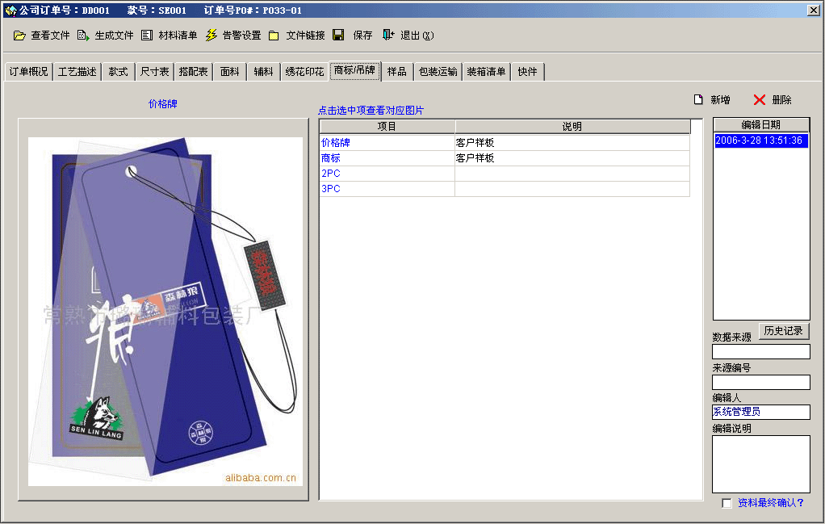Select the 商标 row in the table
Viewport: 825px width, 524px height.
click(x=505, y=157)
